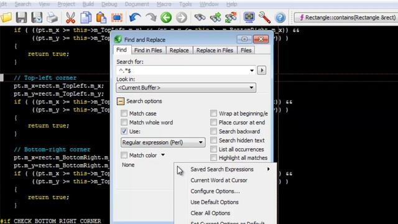Undo last edit
Screen dimensions: 398x224
pyautogui.click(x=134, y=17)
